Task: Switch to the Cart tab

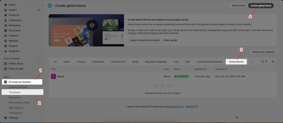Action: (x=176, y=62)
